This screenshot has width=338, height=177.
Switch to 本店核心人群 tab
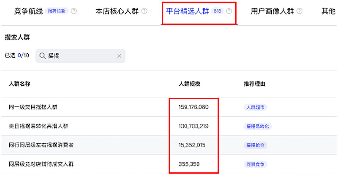point(117,11)
